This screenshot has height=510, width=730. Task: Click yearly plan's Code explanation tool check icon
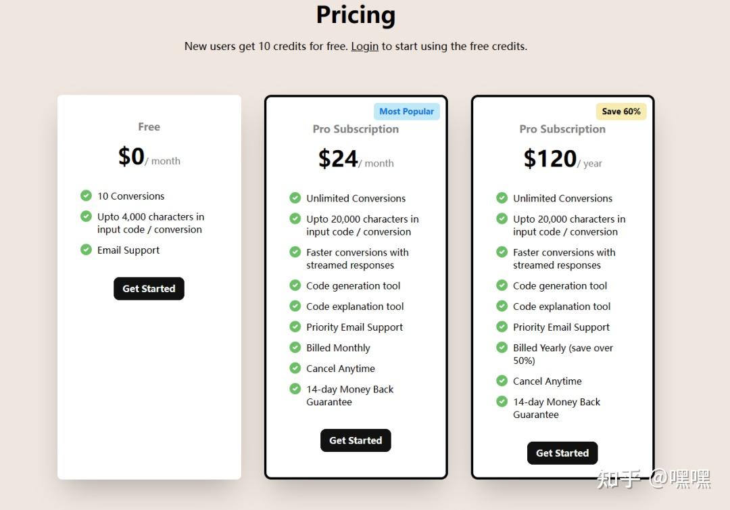[x=502, y=306]
